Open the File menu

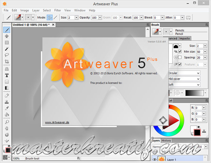coord(6,10)
